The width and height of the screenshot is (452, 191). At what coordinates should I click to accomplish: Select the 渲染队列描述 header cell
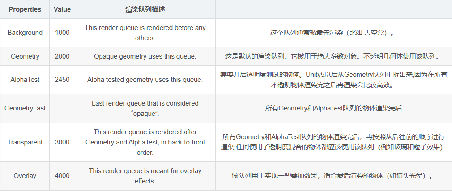(145, 9)
